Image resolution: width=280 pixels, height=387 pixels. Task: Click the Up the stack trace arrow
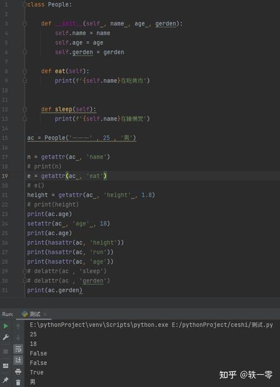pos(18,327)
